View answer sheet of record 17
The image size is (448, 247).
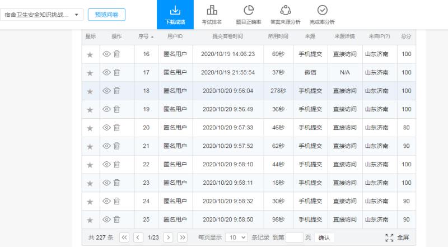pos(106,72)
